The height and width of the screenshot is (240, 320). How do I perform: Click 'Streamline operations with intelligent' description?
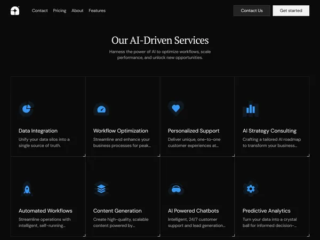(x=44, y=222)
